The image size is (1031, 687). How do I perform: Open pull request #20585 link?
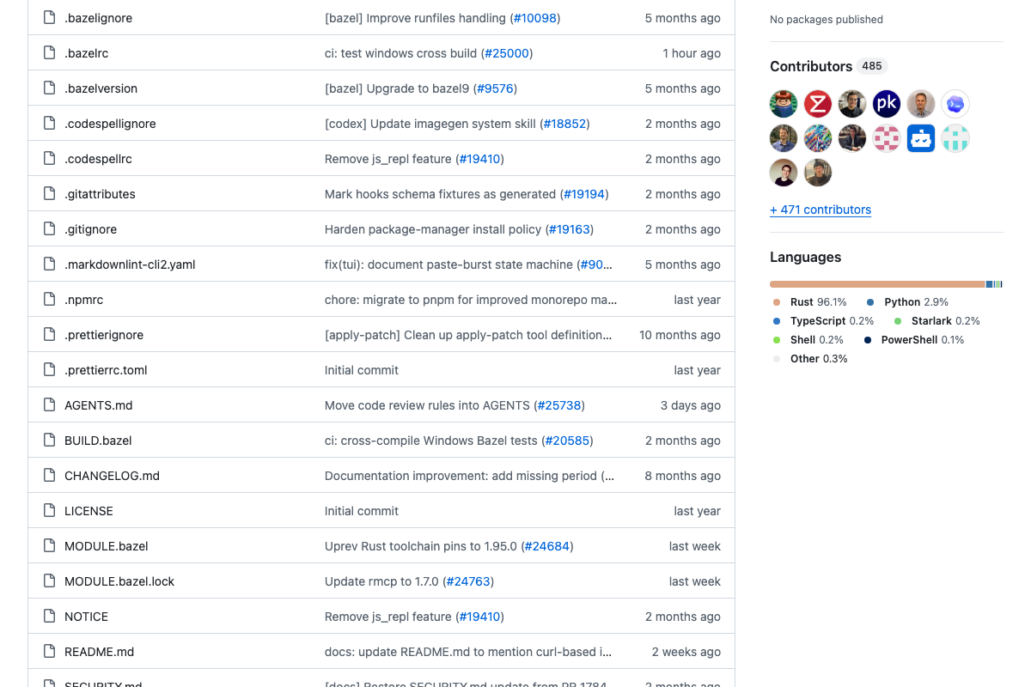[x=567, y=441]
